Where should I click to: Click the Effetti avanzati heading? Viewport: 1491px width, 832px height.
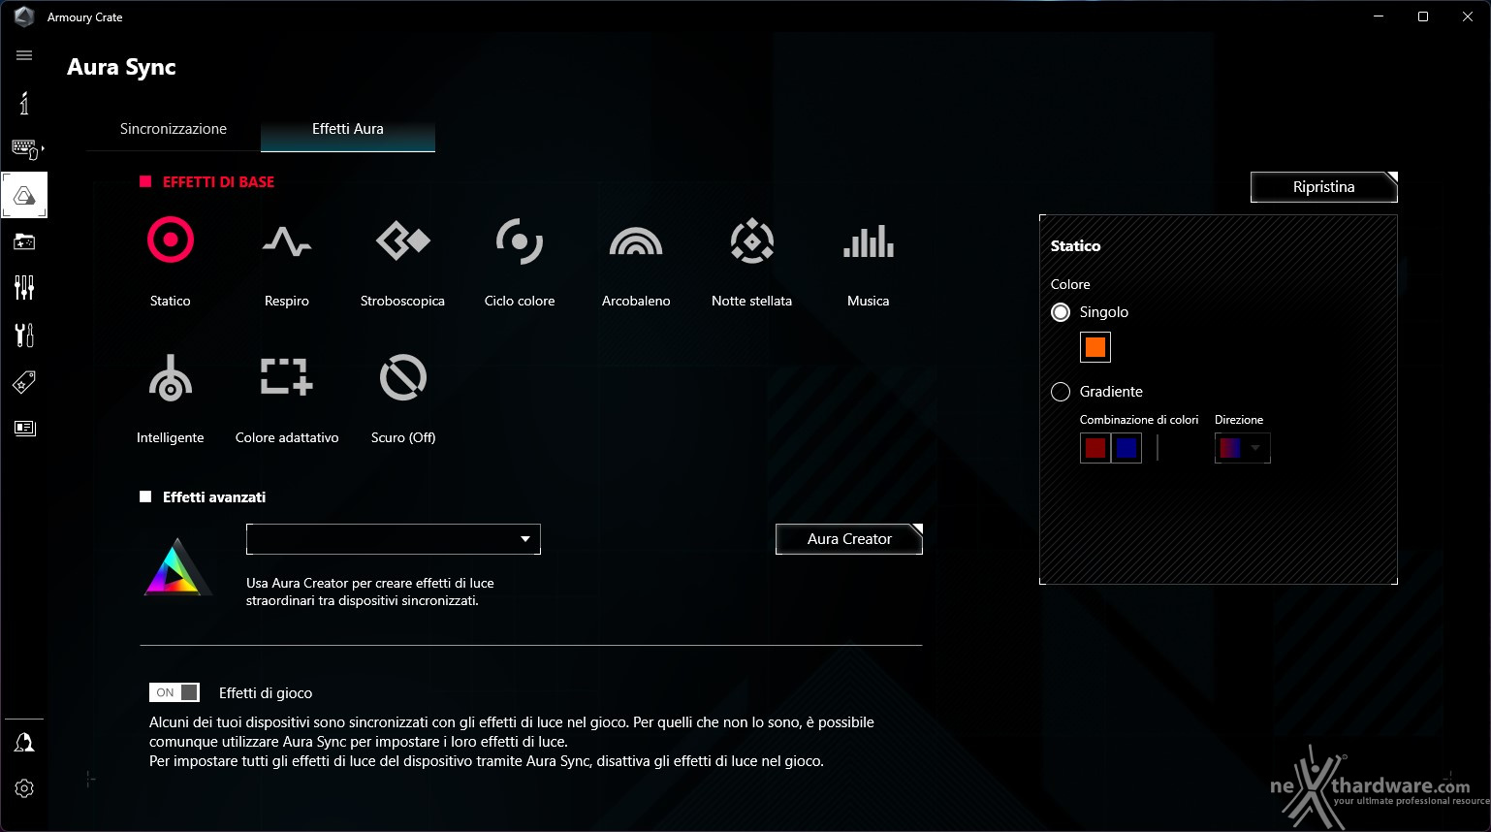pyautogui.click(x=214, y=497)
